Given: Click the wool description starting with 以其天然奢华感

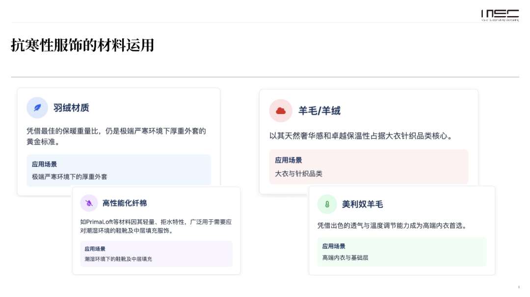Looking at the screenshot, I should click(360, 136).
